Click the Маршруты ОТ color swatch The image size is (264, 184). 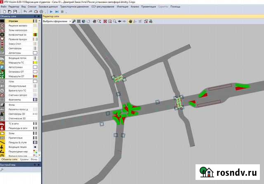pos(35,76)
